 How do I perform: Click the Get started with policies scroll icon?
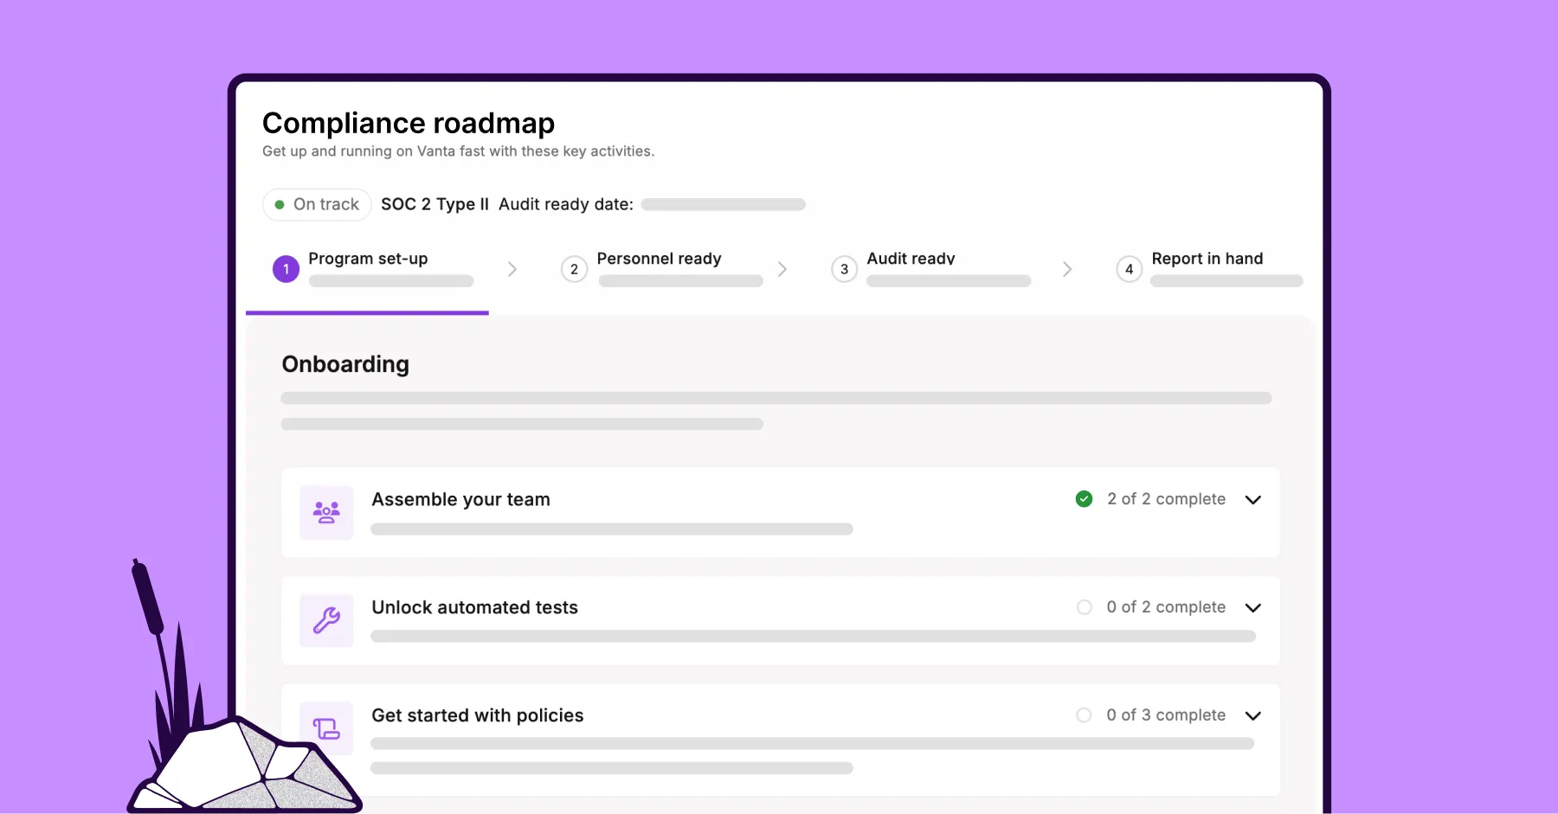(326, 728)
